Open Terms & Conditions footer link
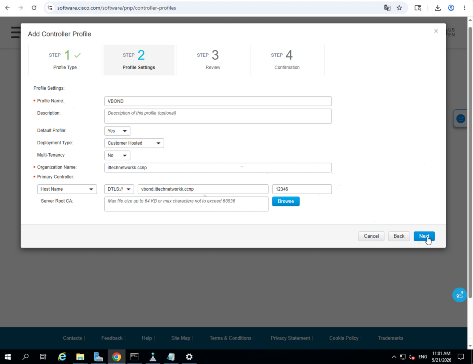 [231, 338]
